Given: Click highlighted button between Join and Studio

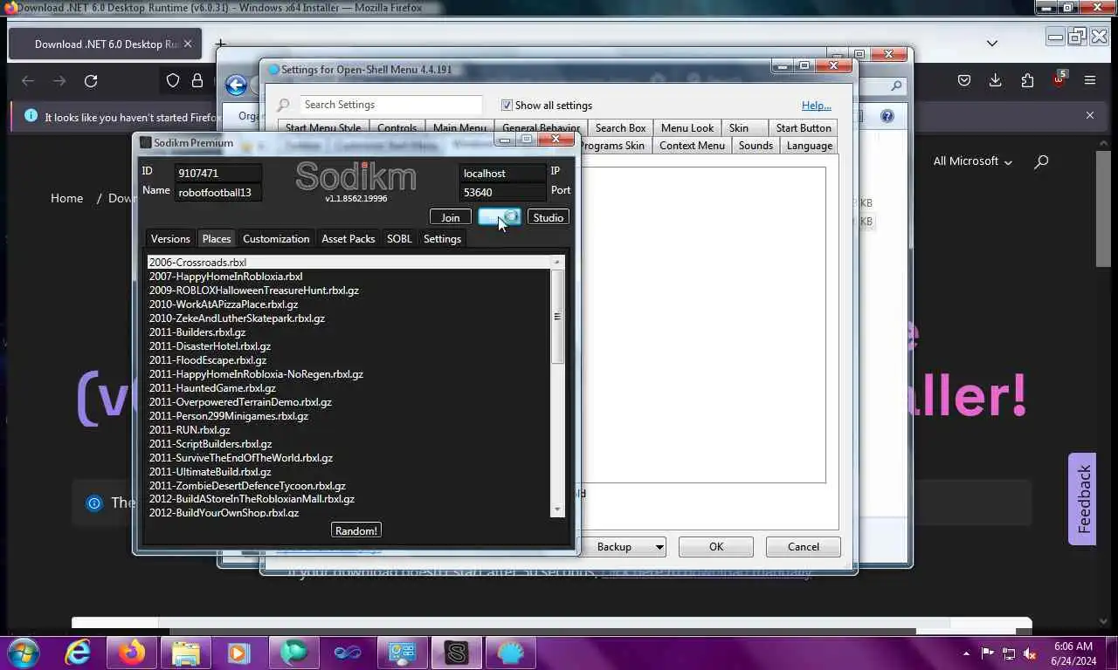Looking at the screenshot, I should [x=500, y=217].
